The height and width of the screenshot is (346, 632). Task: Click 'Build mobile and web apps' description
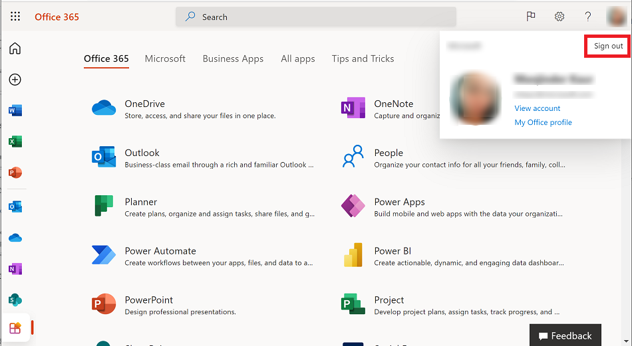(x=468, y=214)
